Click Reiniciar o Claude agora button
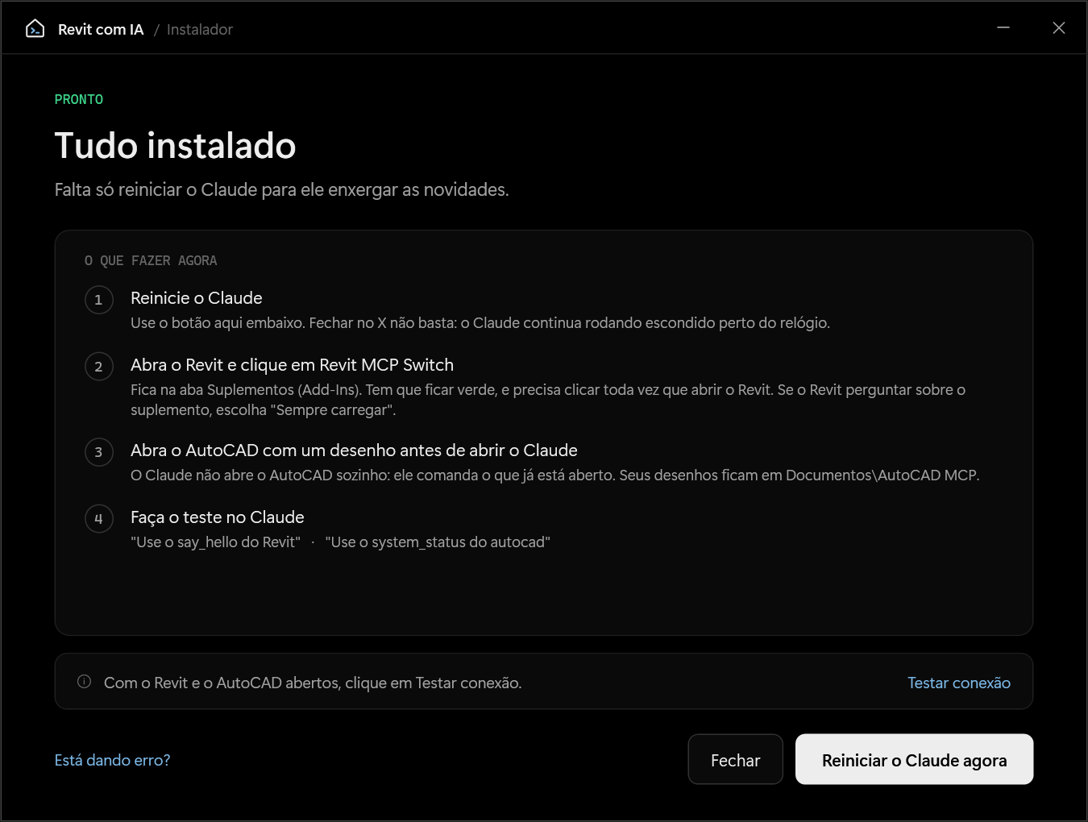 click(x=914, y=759)
